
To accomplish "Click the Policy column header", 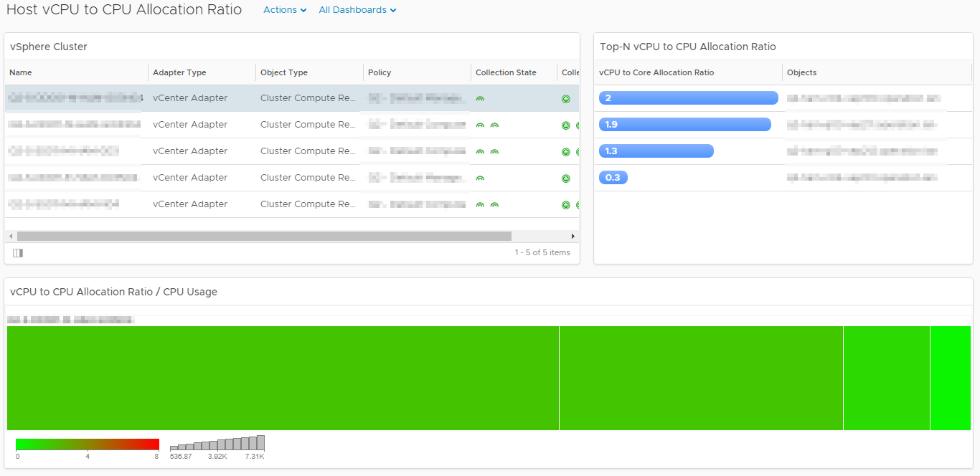I will click(x=380, y=72).
